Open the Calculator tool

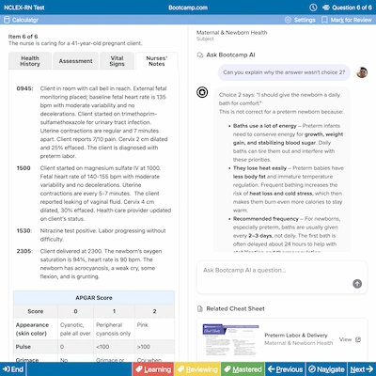pyautogui.click(x=21, y=20)
